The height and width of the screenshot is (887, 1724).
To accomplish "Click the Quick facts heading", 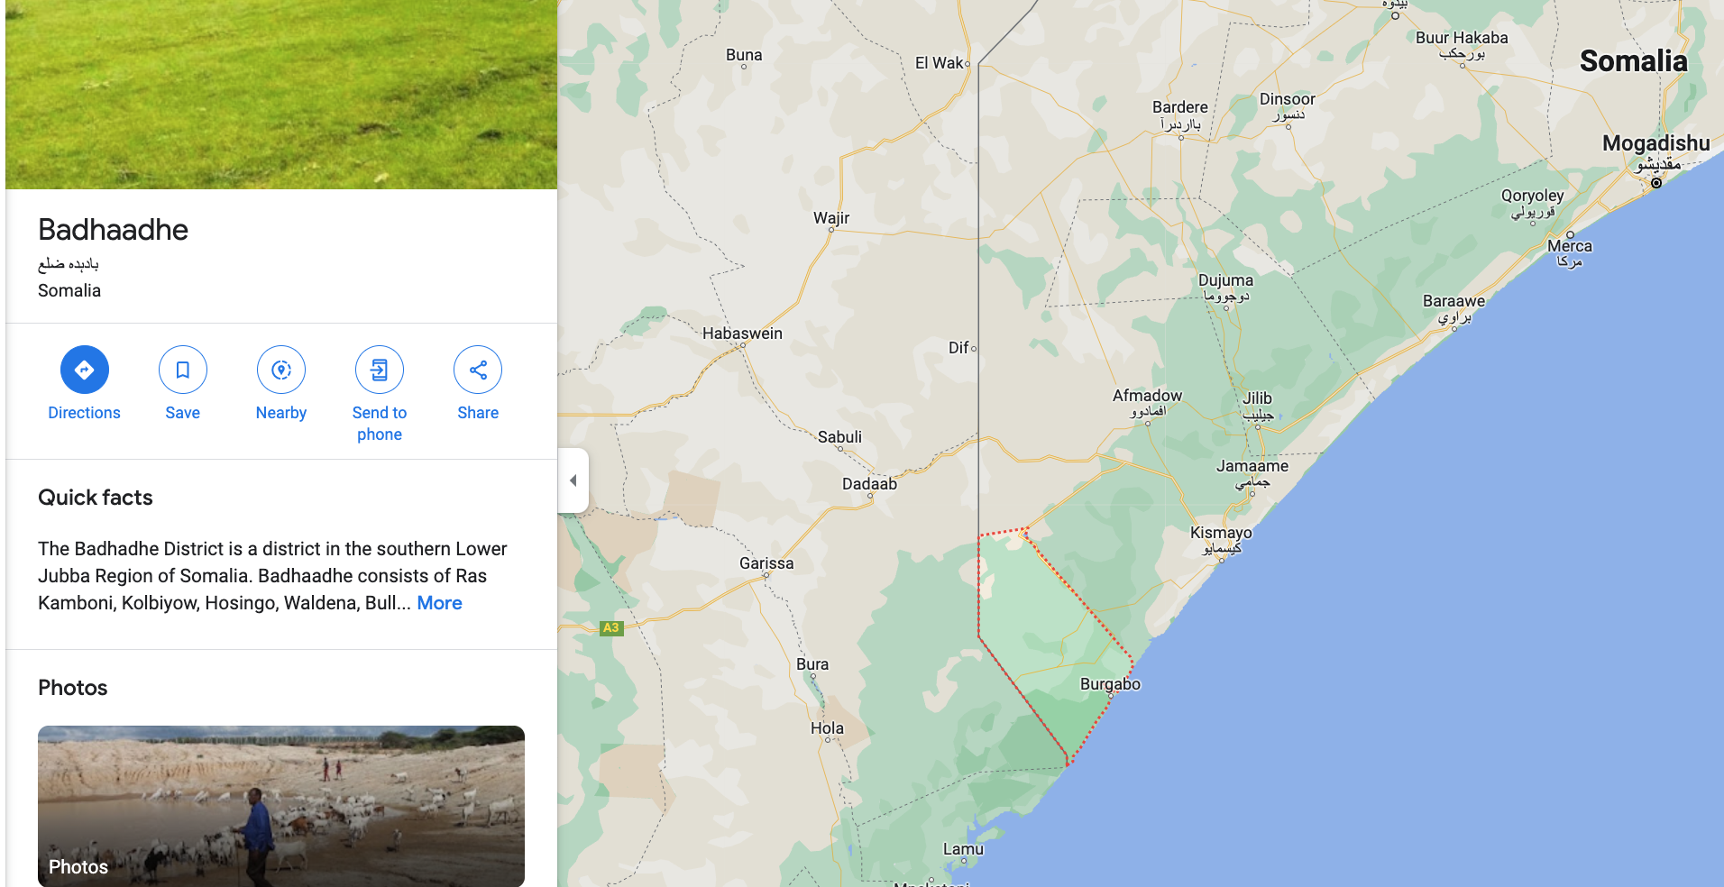I will click(x=96, y=498).
